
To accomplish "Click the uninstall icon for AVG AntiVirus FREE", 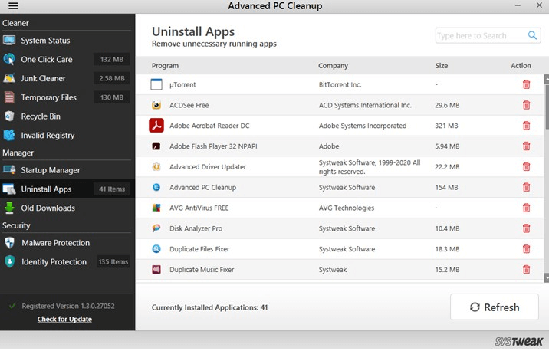I will point(526,208).
